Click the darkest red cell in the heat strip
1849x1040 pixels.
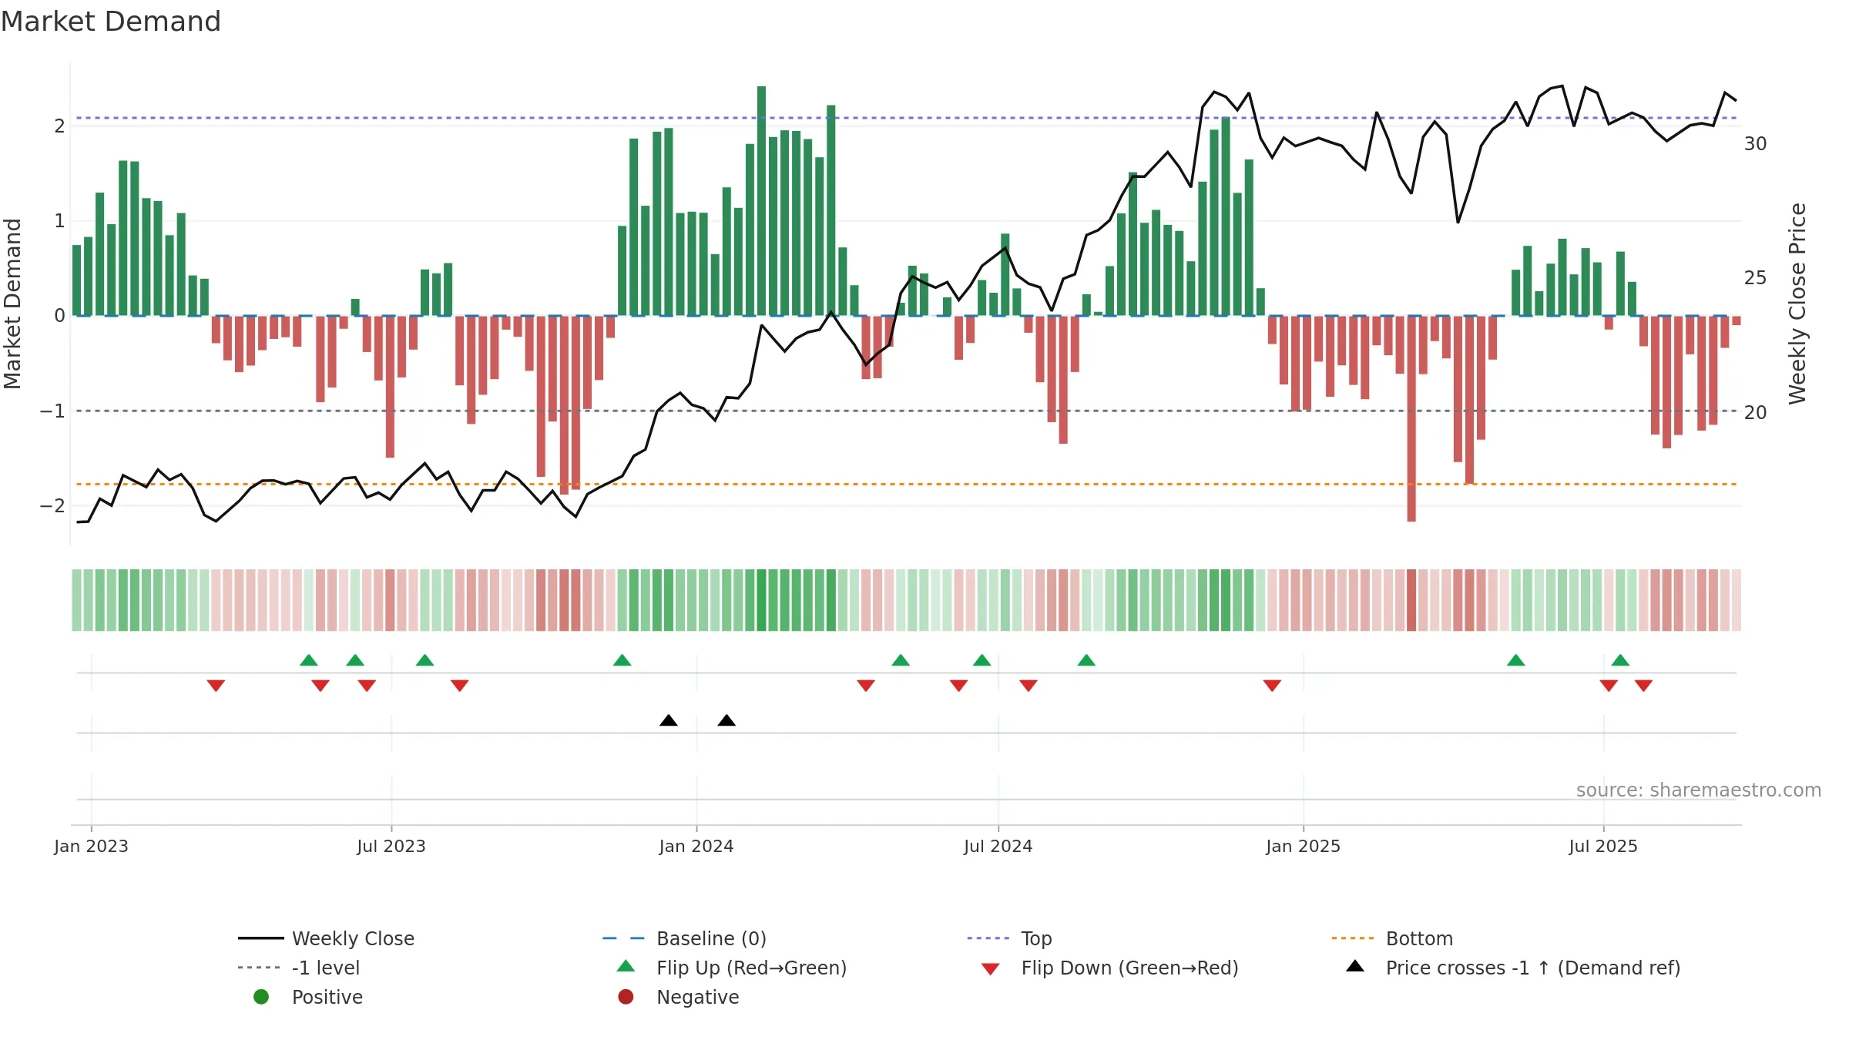[1411, 600]
